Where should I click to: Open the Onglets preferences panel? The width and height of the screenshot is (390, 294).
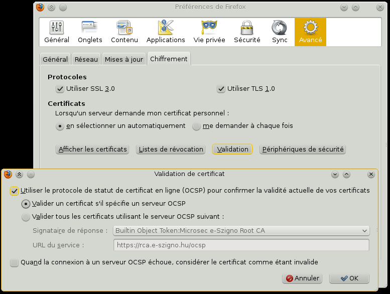tap(90, 32)
